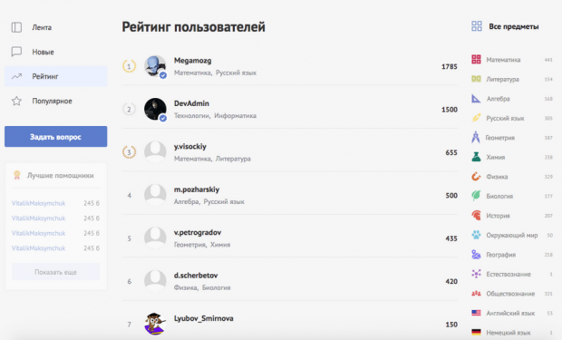Open d.scherbetov profile link
This screenshot has width=562, height=340.
[x=196, y=276]
